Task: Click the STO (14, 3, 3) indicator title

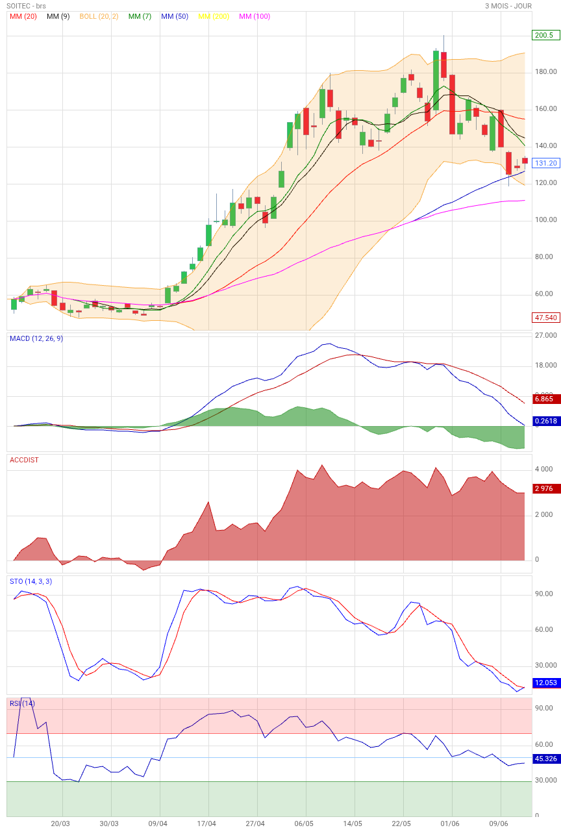Action: point(31,581)
